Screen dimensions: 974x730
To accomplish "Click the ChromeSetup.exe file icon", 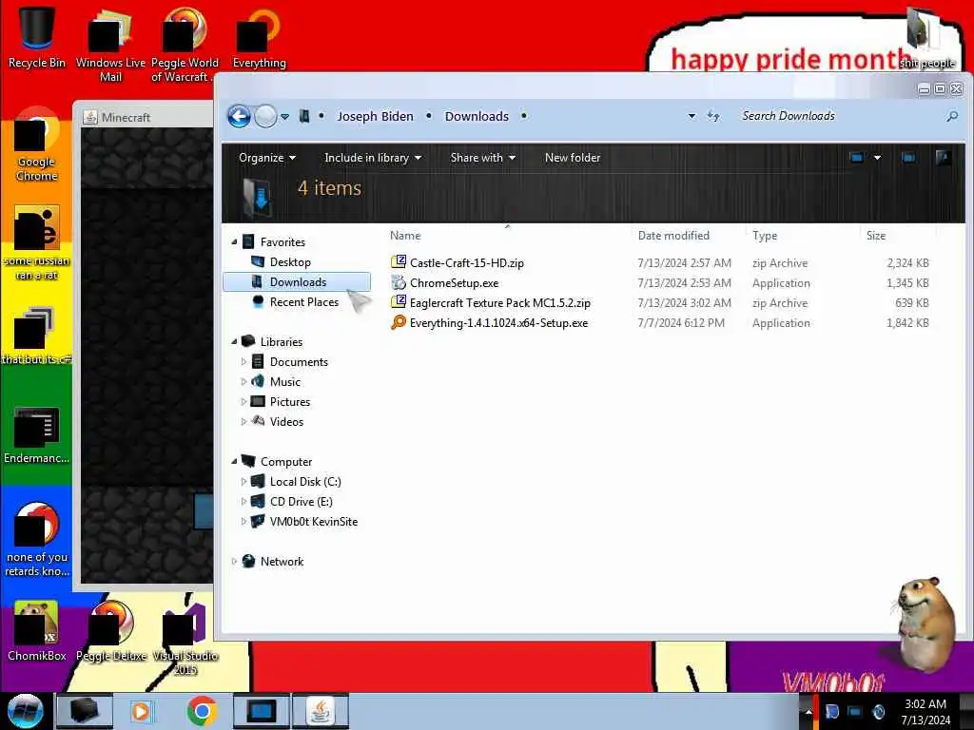I will click(x=399, y=283).
